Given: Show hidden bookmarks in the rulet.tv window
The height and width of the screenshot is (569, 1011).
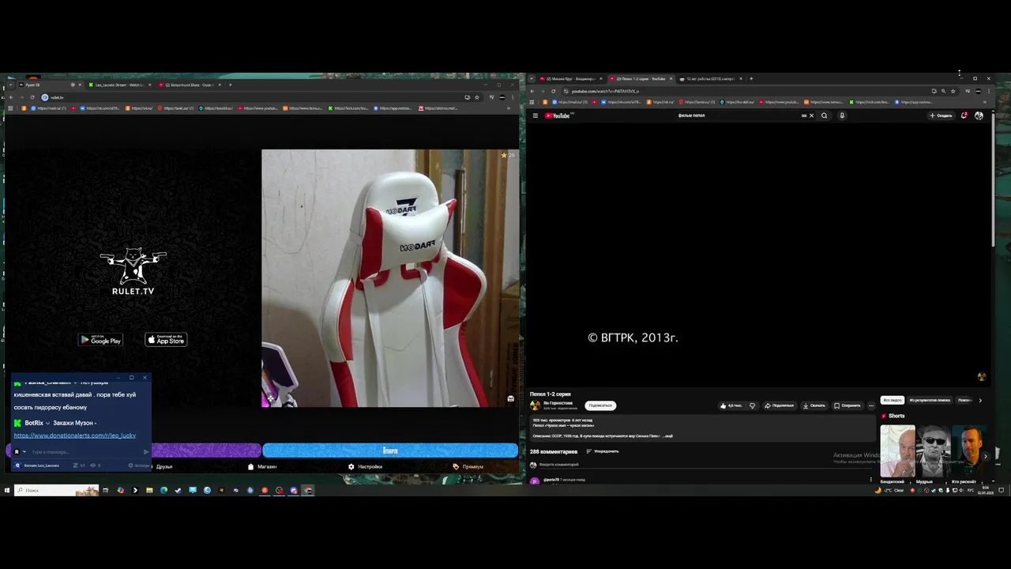Looking at the screenshot, I should [509, 108].
